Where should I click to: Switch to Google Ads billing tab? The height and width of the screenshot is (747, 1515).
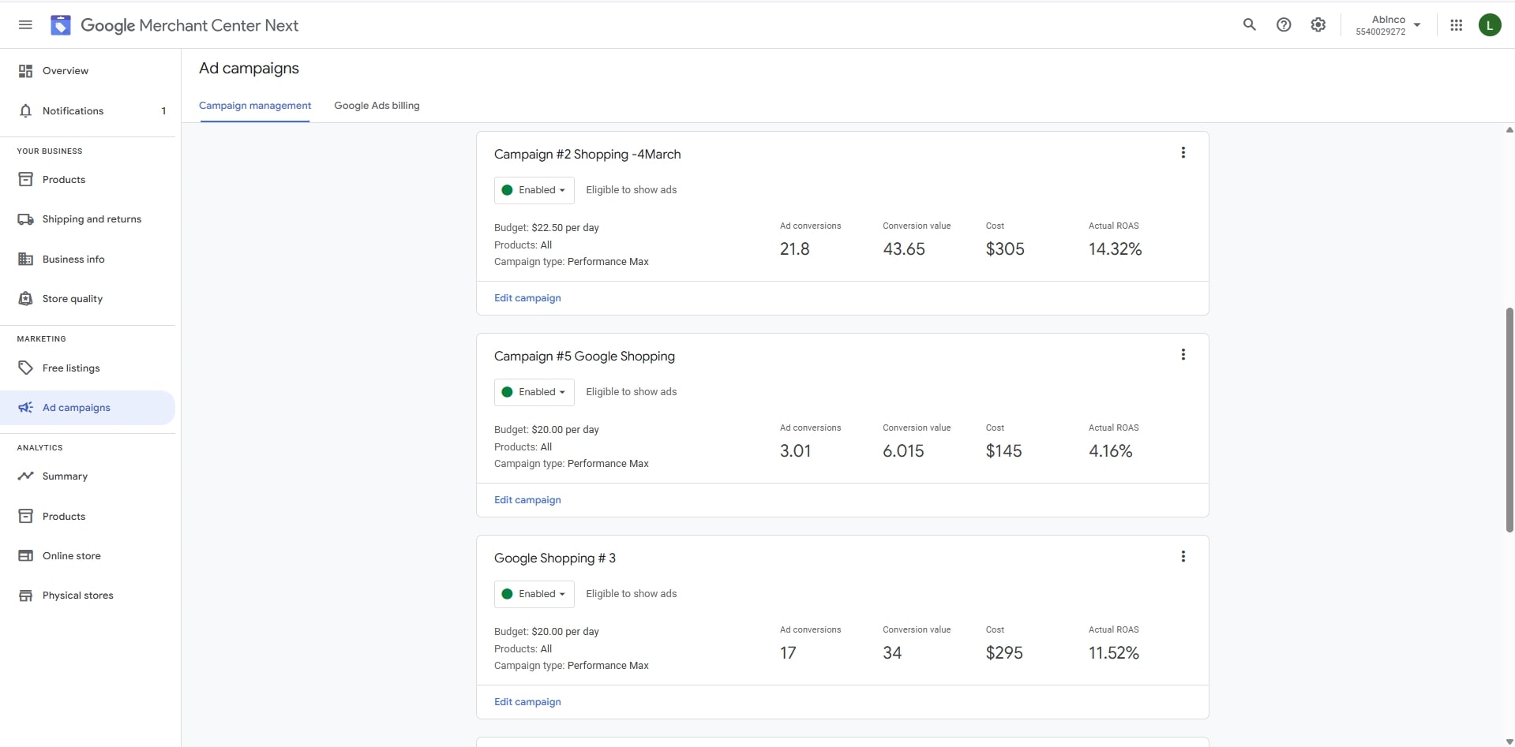tap(377, 106)
